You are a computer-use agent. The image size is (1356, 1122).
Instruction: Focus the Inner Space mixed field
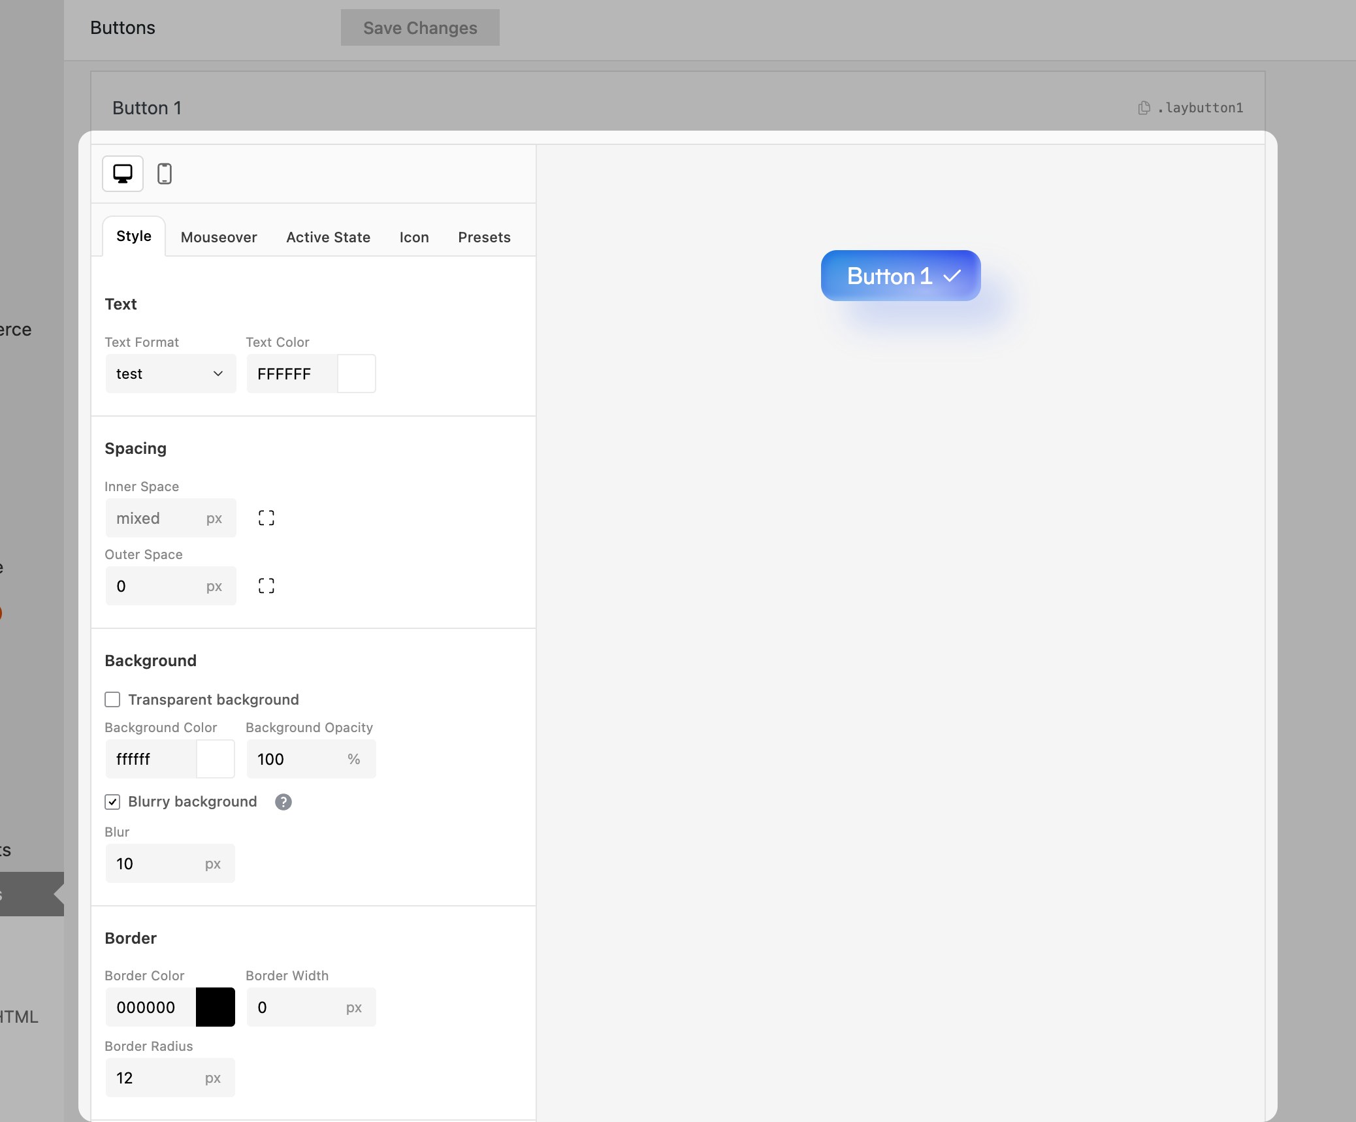coord(170,518)
